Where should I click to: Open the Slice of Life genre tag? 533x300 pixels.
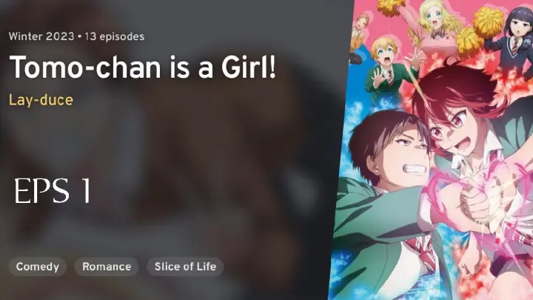coord(185,267)
